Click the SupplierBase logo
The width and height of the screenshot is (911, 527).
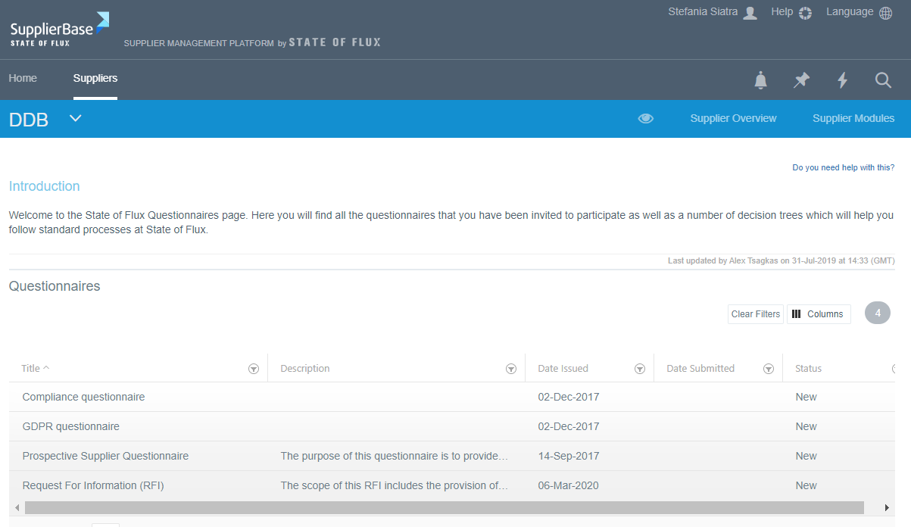tap(59, 30)
